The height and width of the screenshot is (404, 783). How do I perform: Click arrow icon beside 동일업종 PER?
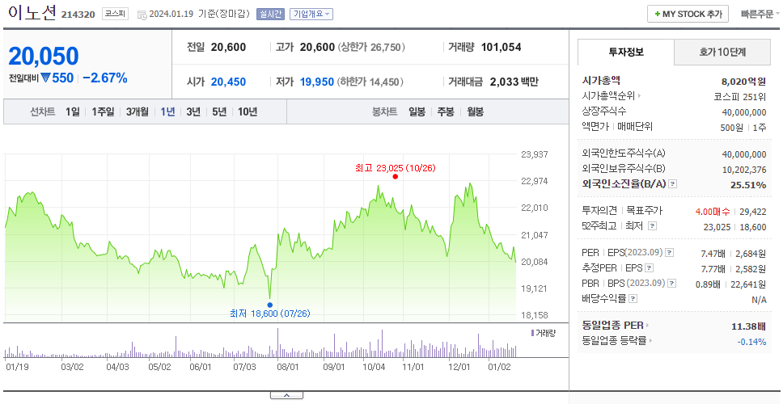coord(648,326)
